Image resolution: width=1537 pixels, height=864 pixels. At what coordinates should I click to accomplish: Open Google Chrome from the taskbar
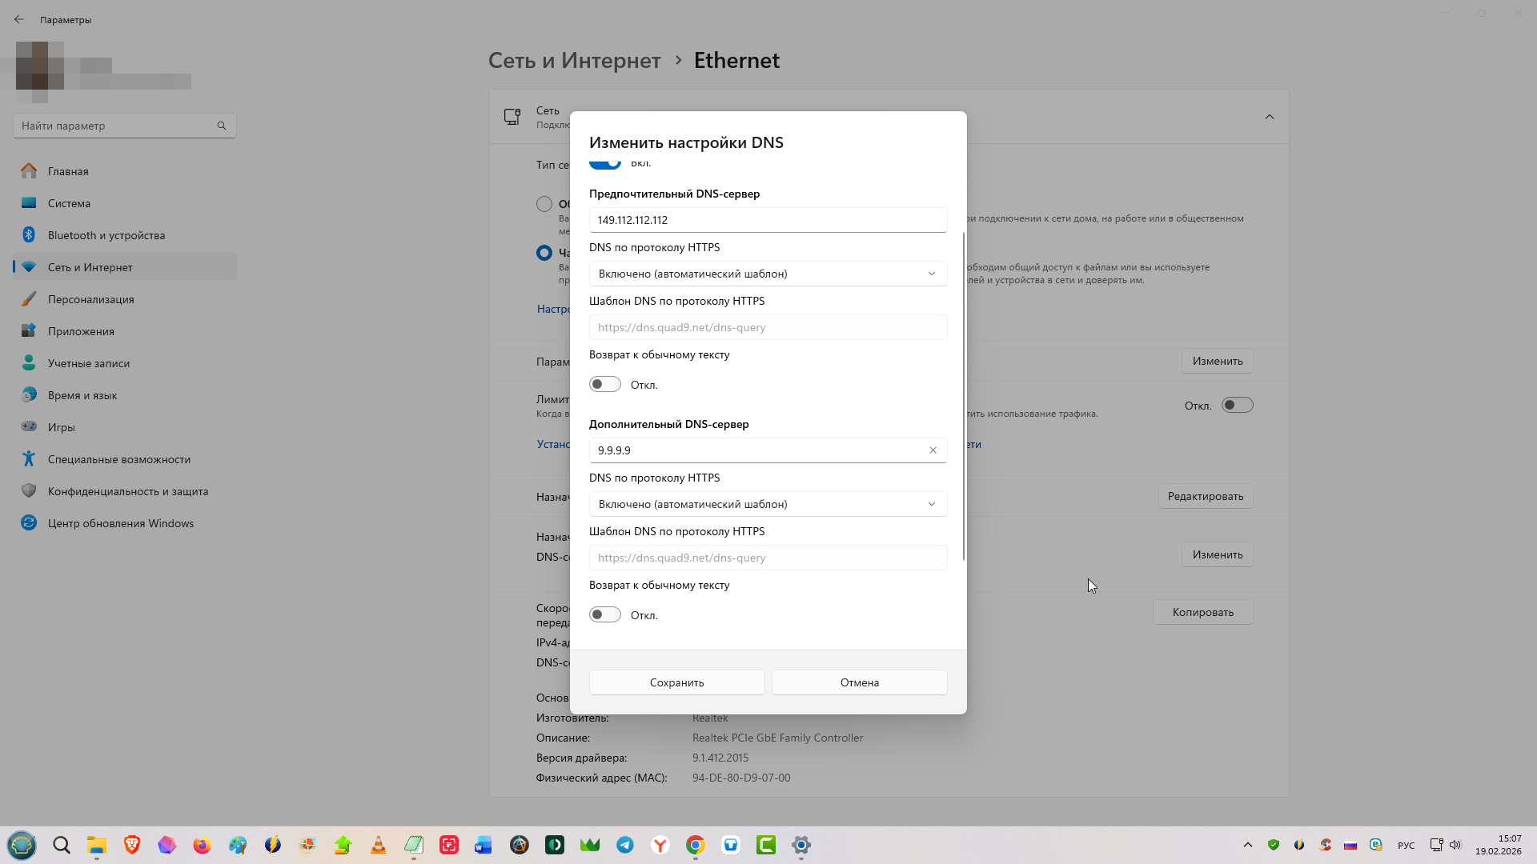point(696,845)
